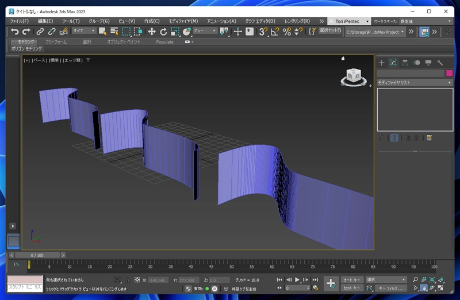Viewport: 460px width, 300px height.
Task: Choose the Rectangular Selection Region tool
Action: coord(126,32)
